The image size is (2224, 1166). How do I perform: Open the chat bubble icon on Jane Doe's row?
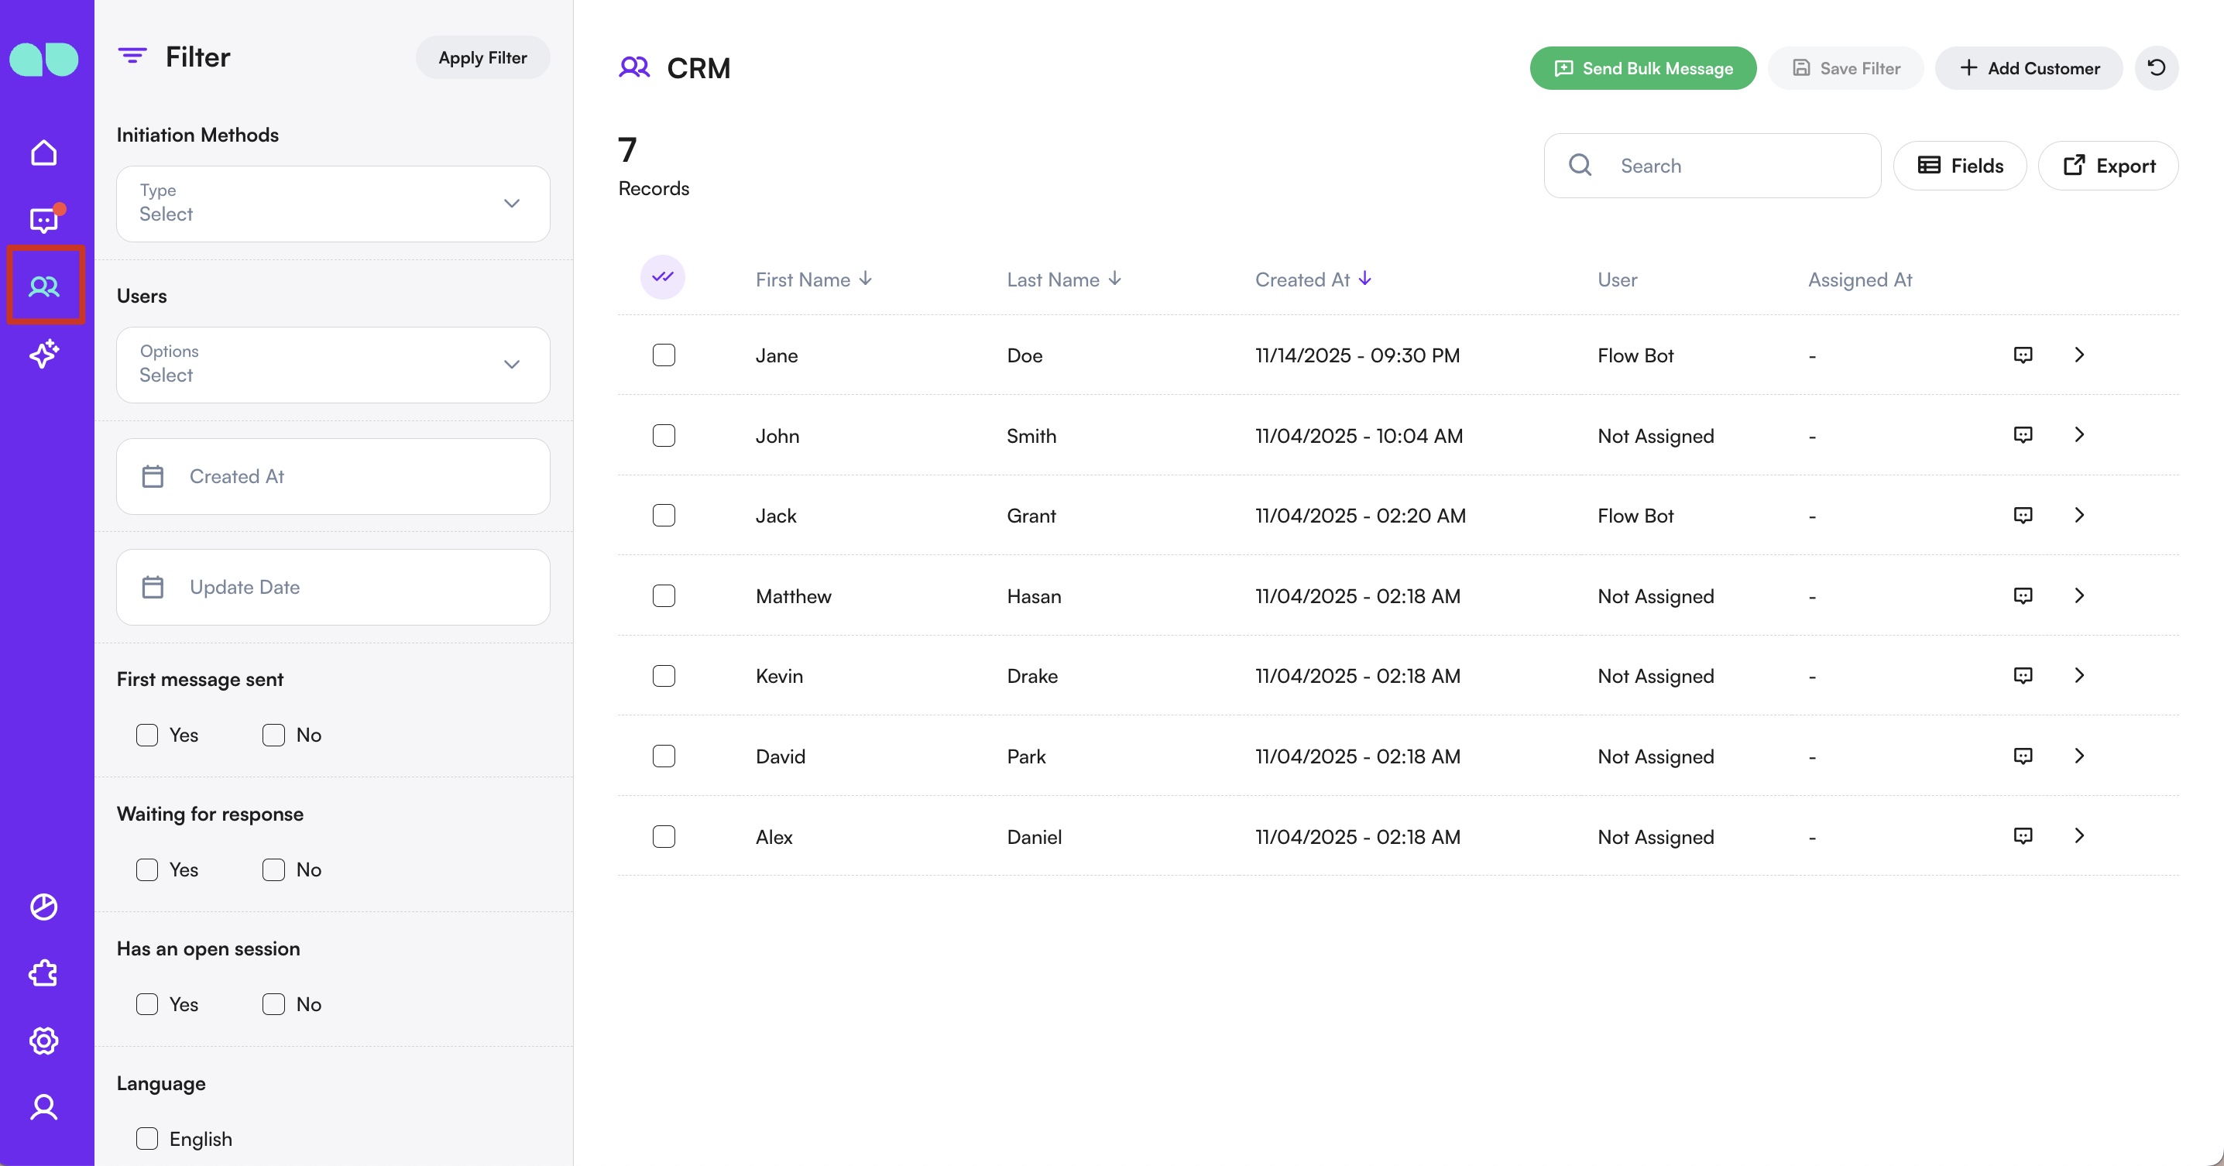click(x=2023, y=355)
